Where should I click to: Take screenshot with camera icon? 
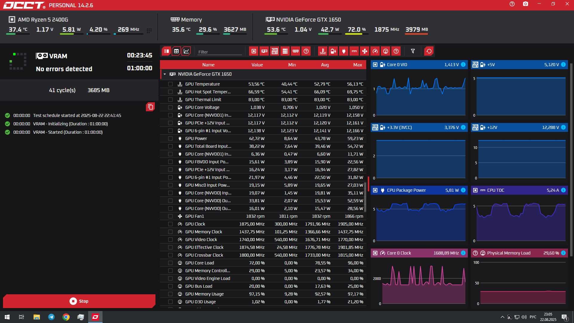(526, 4)
